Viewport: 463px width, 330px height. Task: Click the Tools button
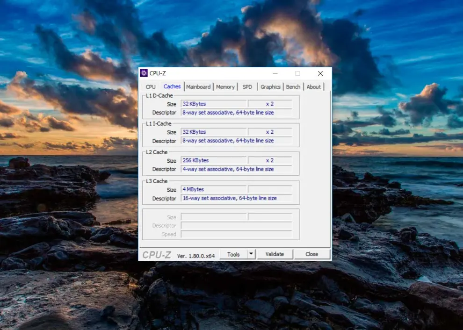(233, 254)
